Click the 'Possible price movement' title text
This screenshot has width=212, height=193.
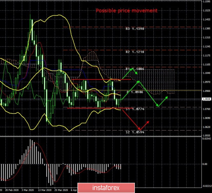click(x=127, y=11)
